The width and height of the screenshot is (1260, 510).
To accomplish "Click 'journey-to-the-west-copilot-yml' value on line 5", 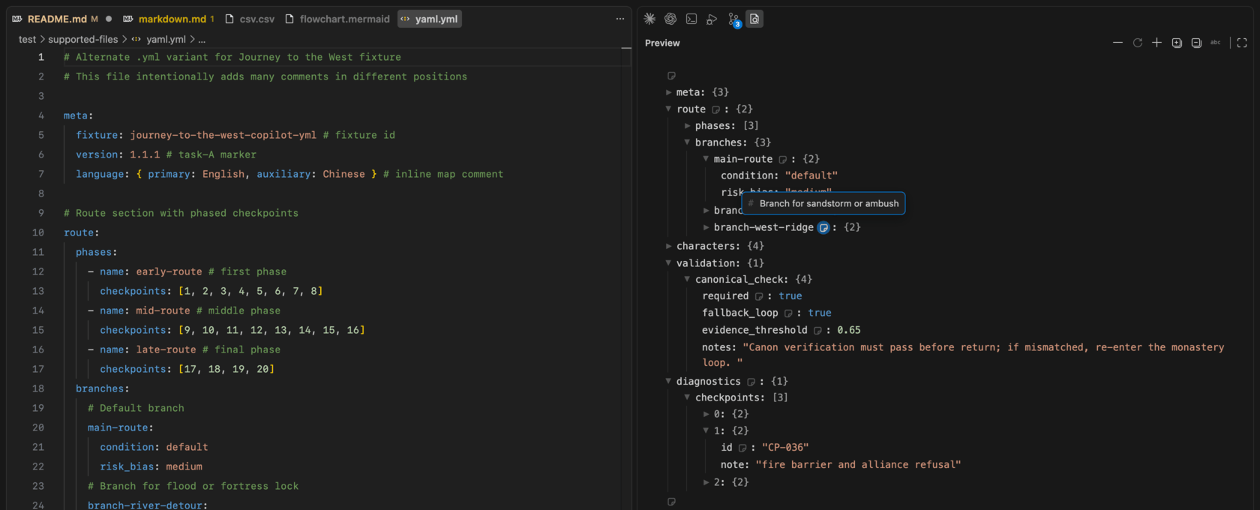I will tap(223, 135).
